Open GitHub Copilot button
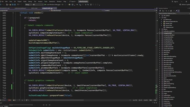The height and width of the screenshot is (107, 190). click(x=185, y=5)
